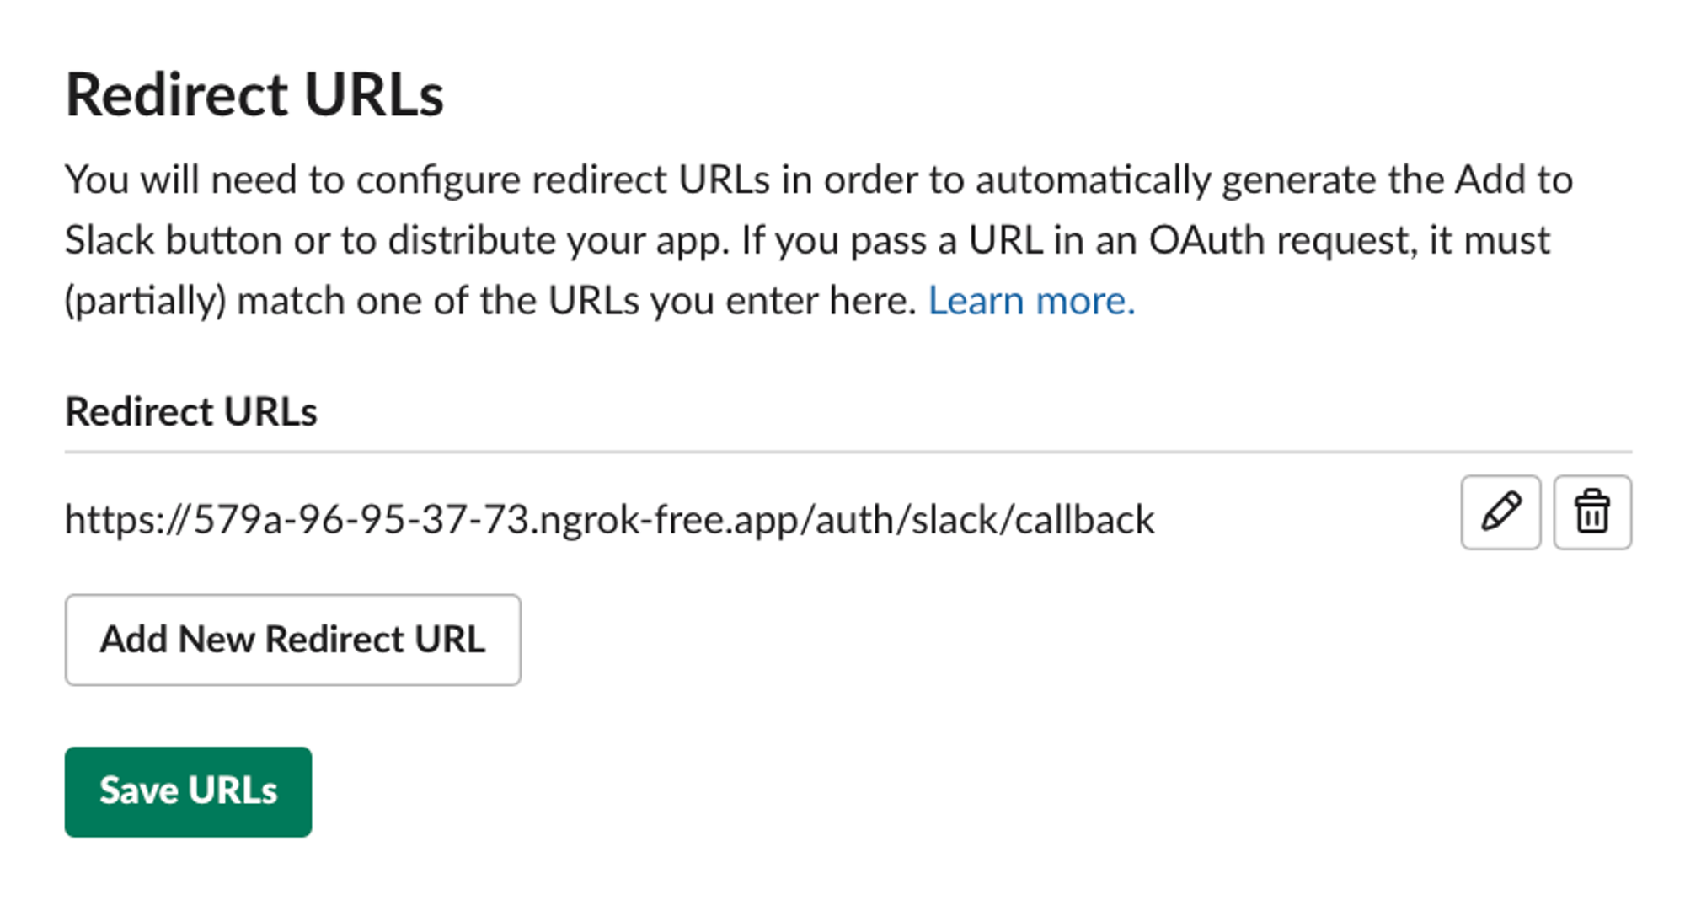Select the edit icon beside the redirect URL
This screenshot has width=1685, height=911.
[x=1500, y=512]
